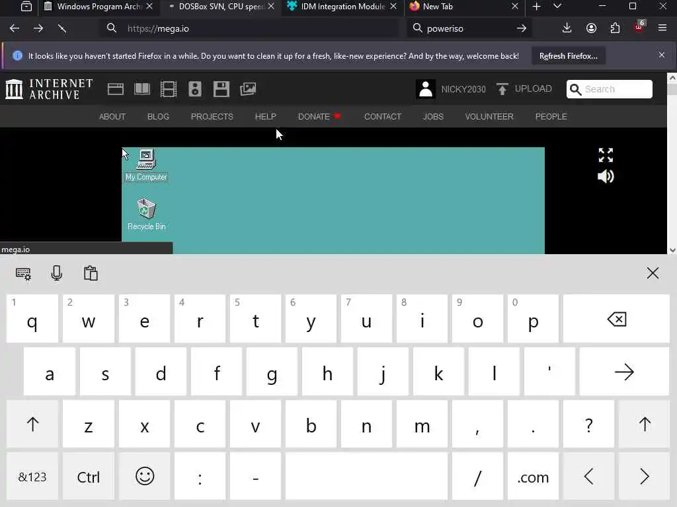Click the mega.io address bar
Viewport: 677px width, 507px height.
251,28
